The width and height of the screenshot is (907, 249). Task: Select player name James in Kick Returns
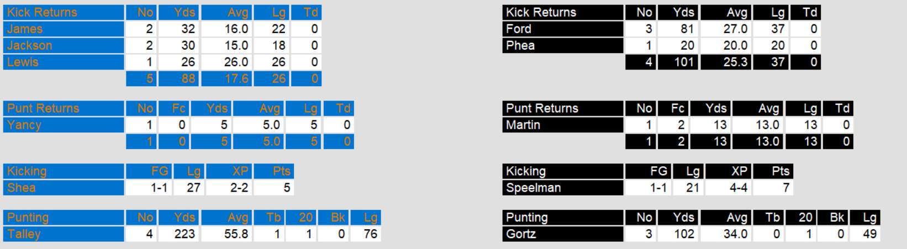[64, 29]
